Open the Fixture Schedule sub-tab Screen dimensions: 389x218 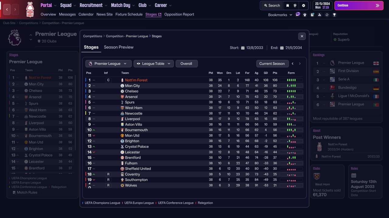point(129,14)
